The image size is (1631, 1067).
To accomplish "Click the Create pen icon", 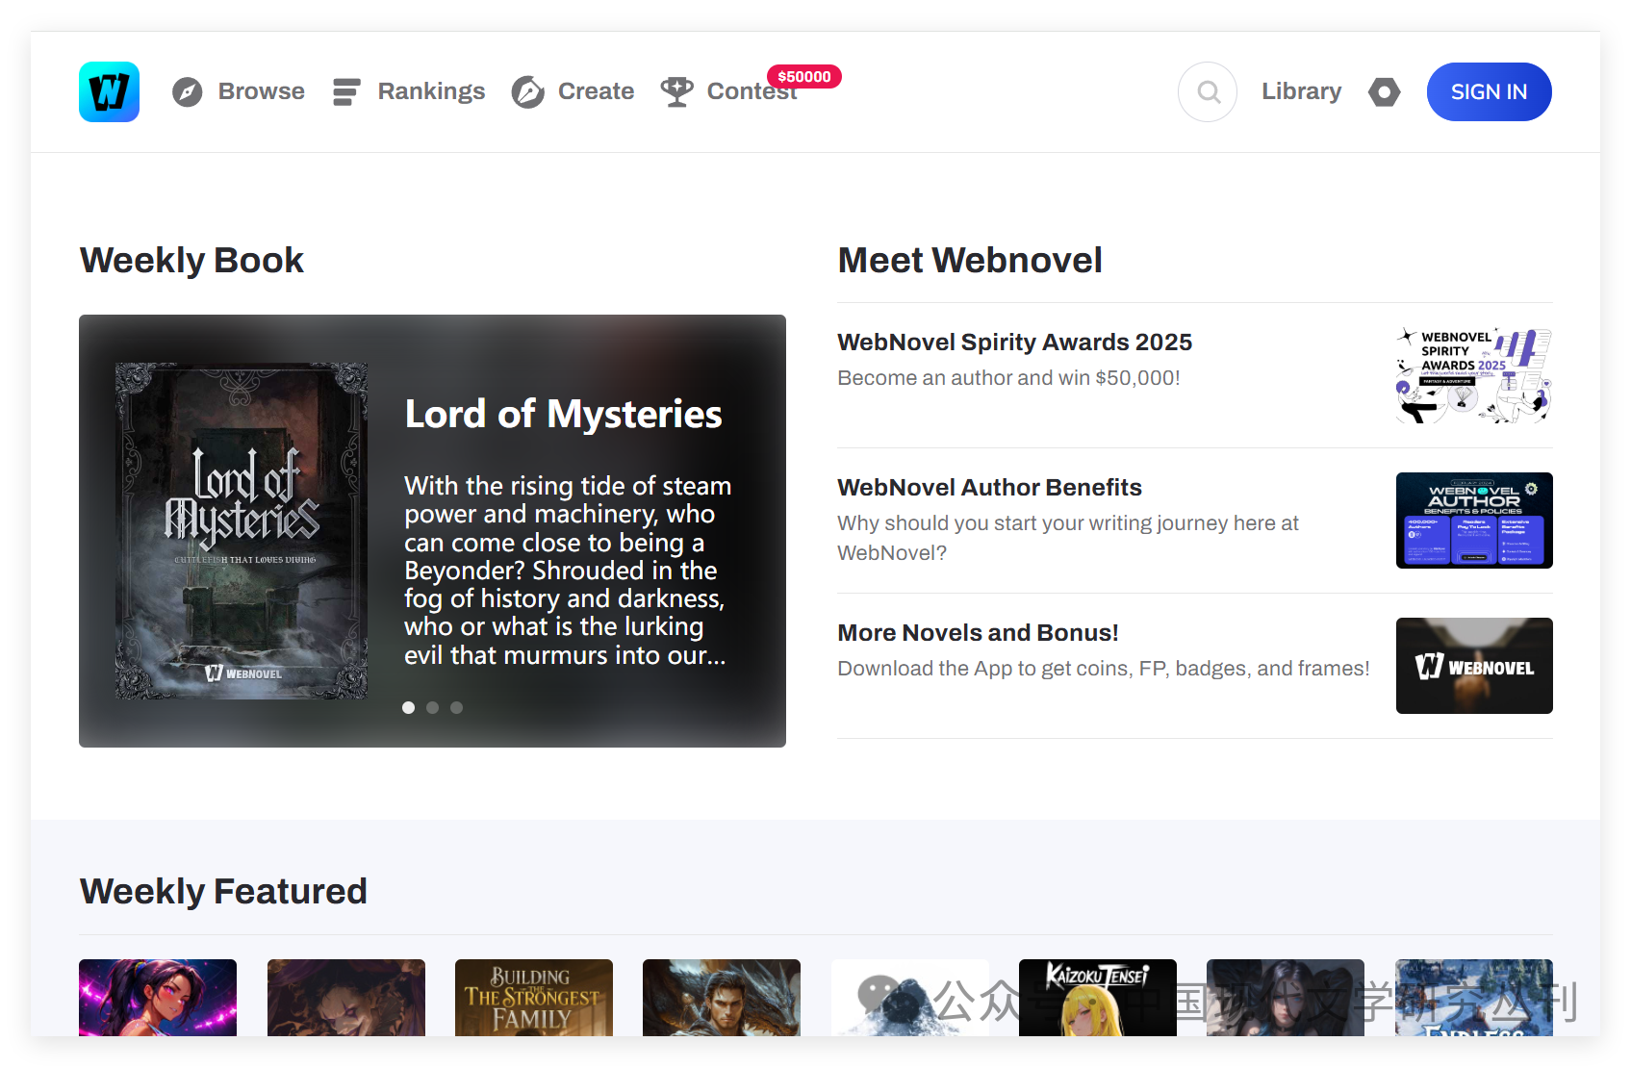I will [527, 92].
